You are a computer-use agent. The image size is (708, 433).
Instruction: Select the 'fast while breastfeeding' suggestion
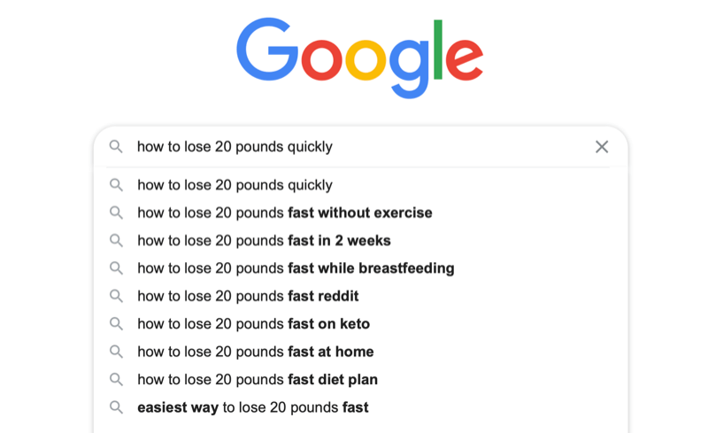coord(360,268)
